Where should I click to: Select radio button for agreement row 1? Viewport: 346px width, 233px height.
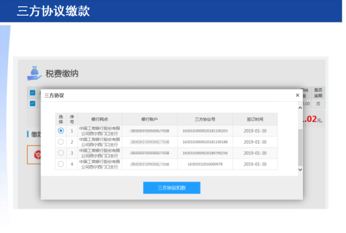click(x=61, y=131)
